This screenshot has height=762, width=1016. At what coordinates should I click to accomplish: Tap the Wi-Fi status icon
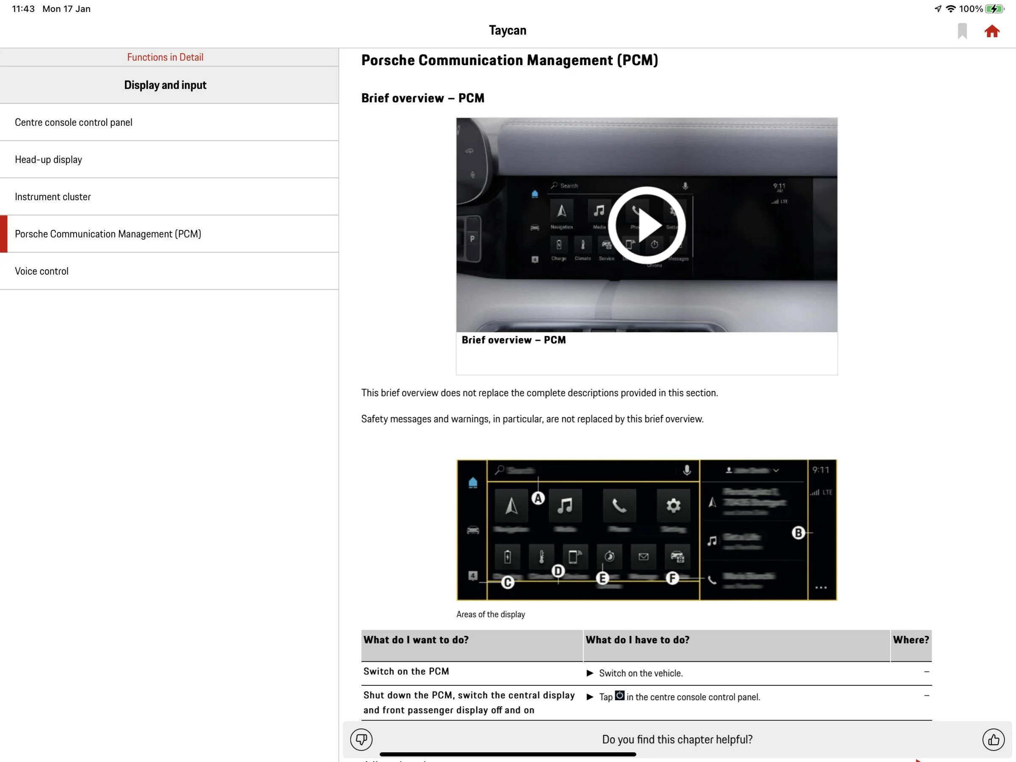pos(951,9)
